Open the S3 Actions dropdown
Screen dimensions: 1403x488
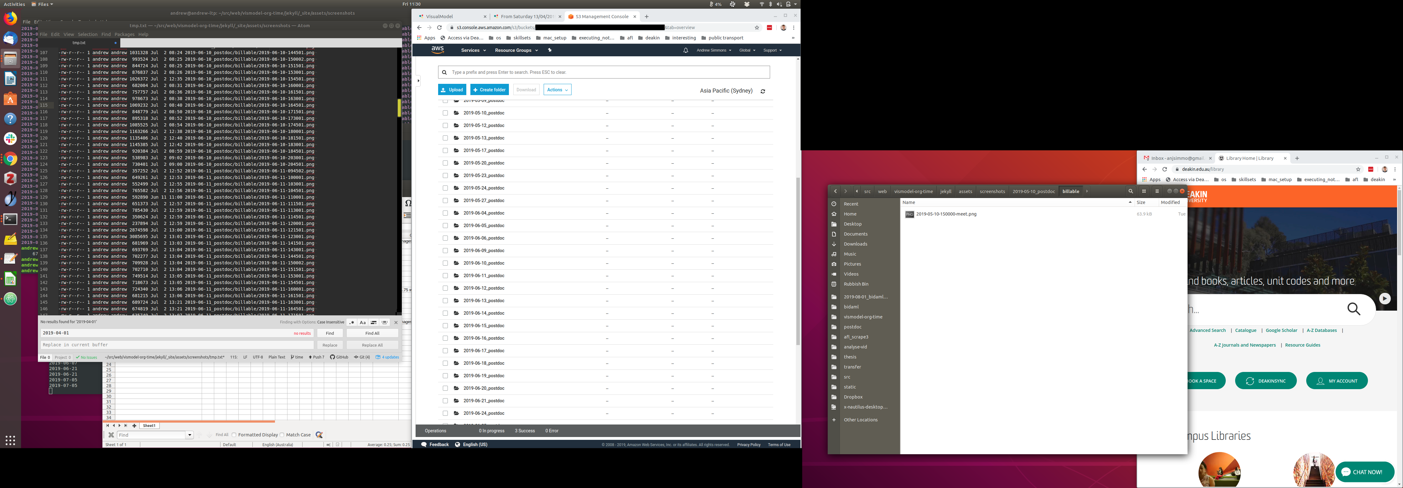pyautogui.click(x=557, y=90)
